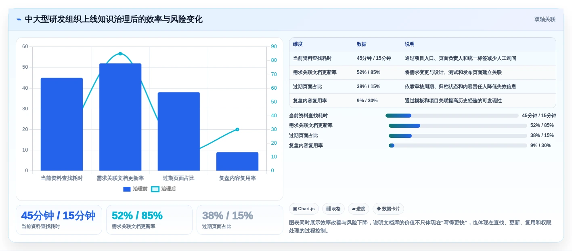572x251 pixels.
Task: Click the description 通过项目入口、页面负责人和统一标签减少人工询问
Action: click(461, 58)
